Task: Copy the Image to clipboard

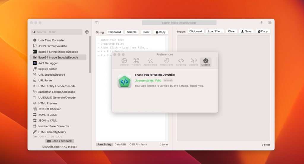Action: [263, 31]
